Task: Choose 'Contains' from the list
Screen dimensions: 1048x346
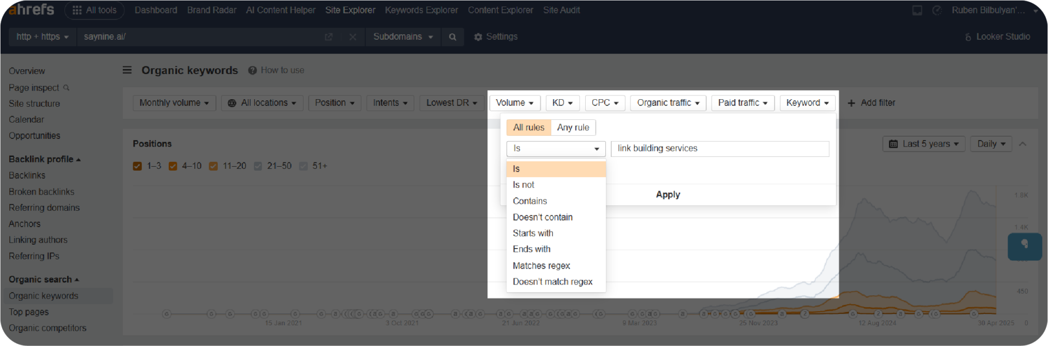Action: tap(556, 201)
